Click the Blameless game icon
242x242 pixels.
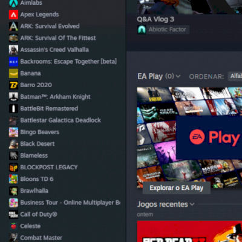click(x=13, y=155)
